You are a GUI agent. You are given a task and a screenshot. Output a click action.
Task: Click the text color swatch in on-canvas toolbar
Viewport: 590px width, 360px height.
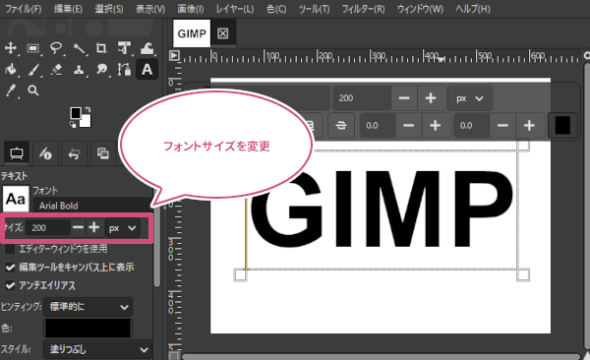coord(562,125)
